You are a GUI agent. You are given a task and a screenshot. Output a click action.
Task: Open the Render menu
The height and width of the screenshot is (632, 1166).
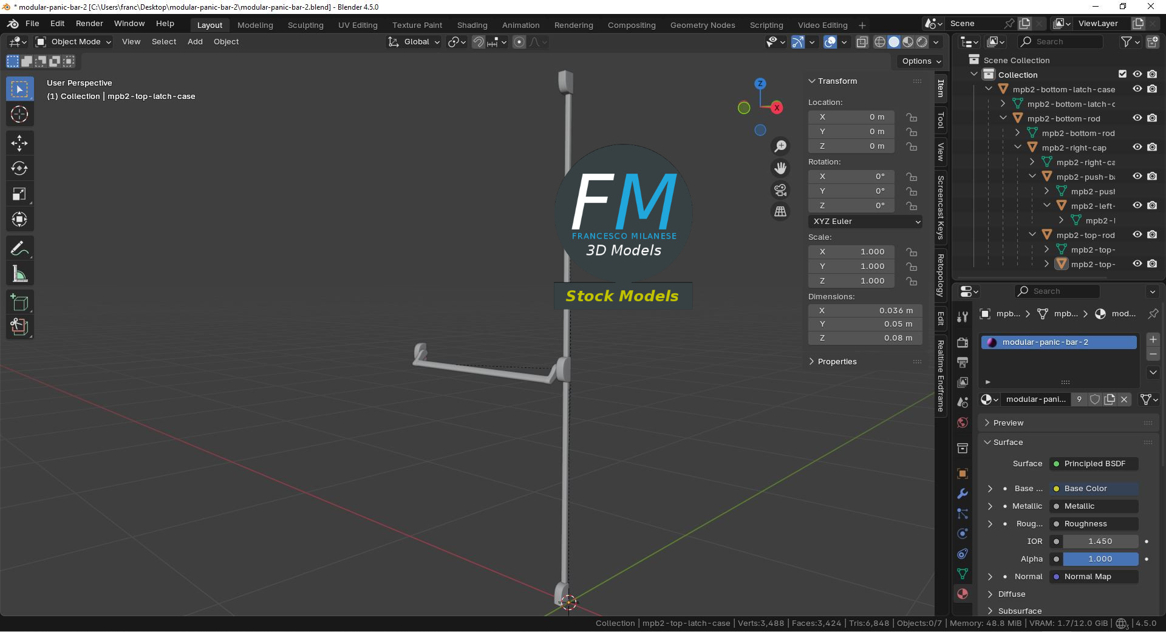point(89,24)
